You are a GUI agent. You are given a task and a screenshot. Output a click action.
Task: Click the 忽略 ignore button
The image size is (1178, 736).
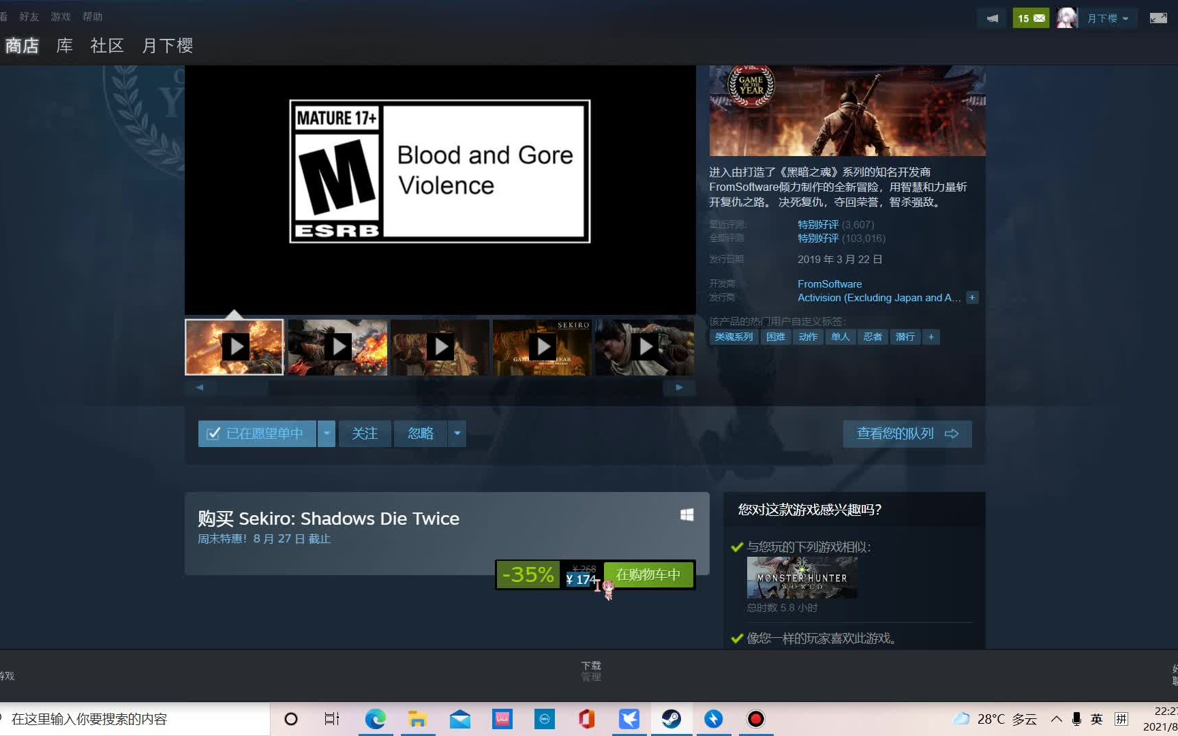(x=421, y=433)
